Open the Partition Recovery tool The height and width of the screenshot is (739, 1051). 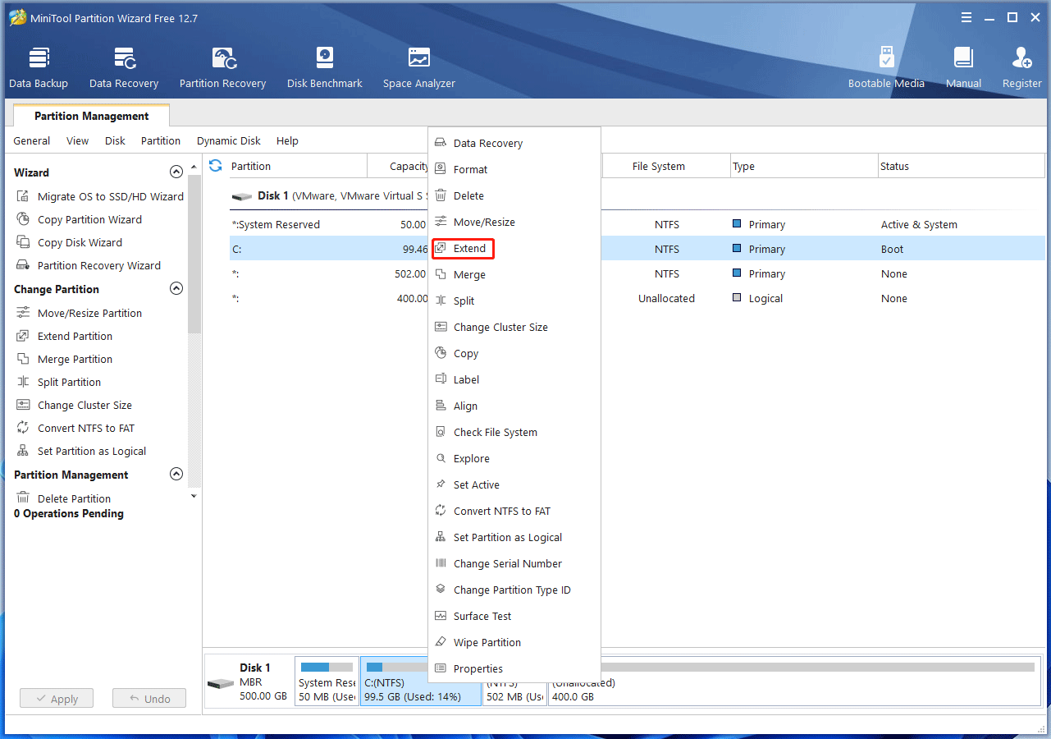coord(222,67)
